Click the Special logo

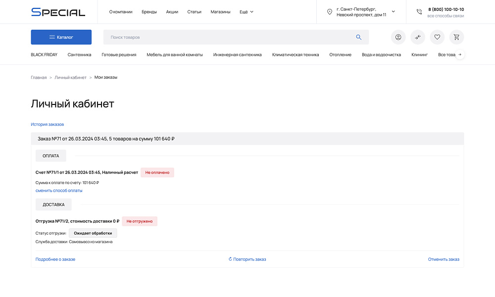point(58,11)
